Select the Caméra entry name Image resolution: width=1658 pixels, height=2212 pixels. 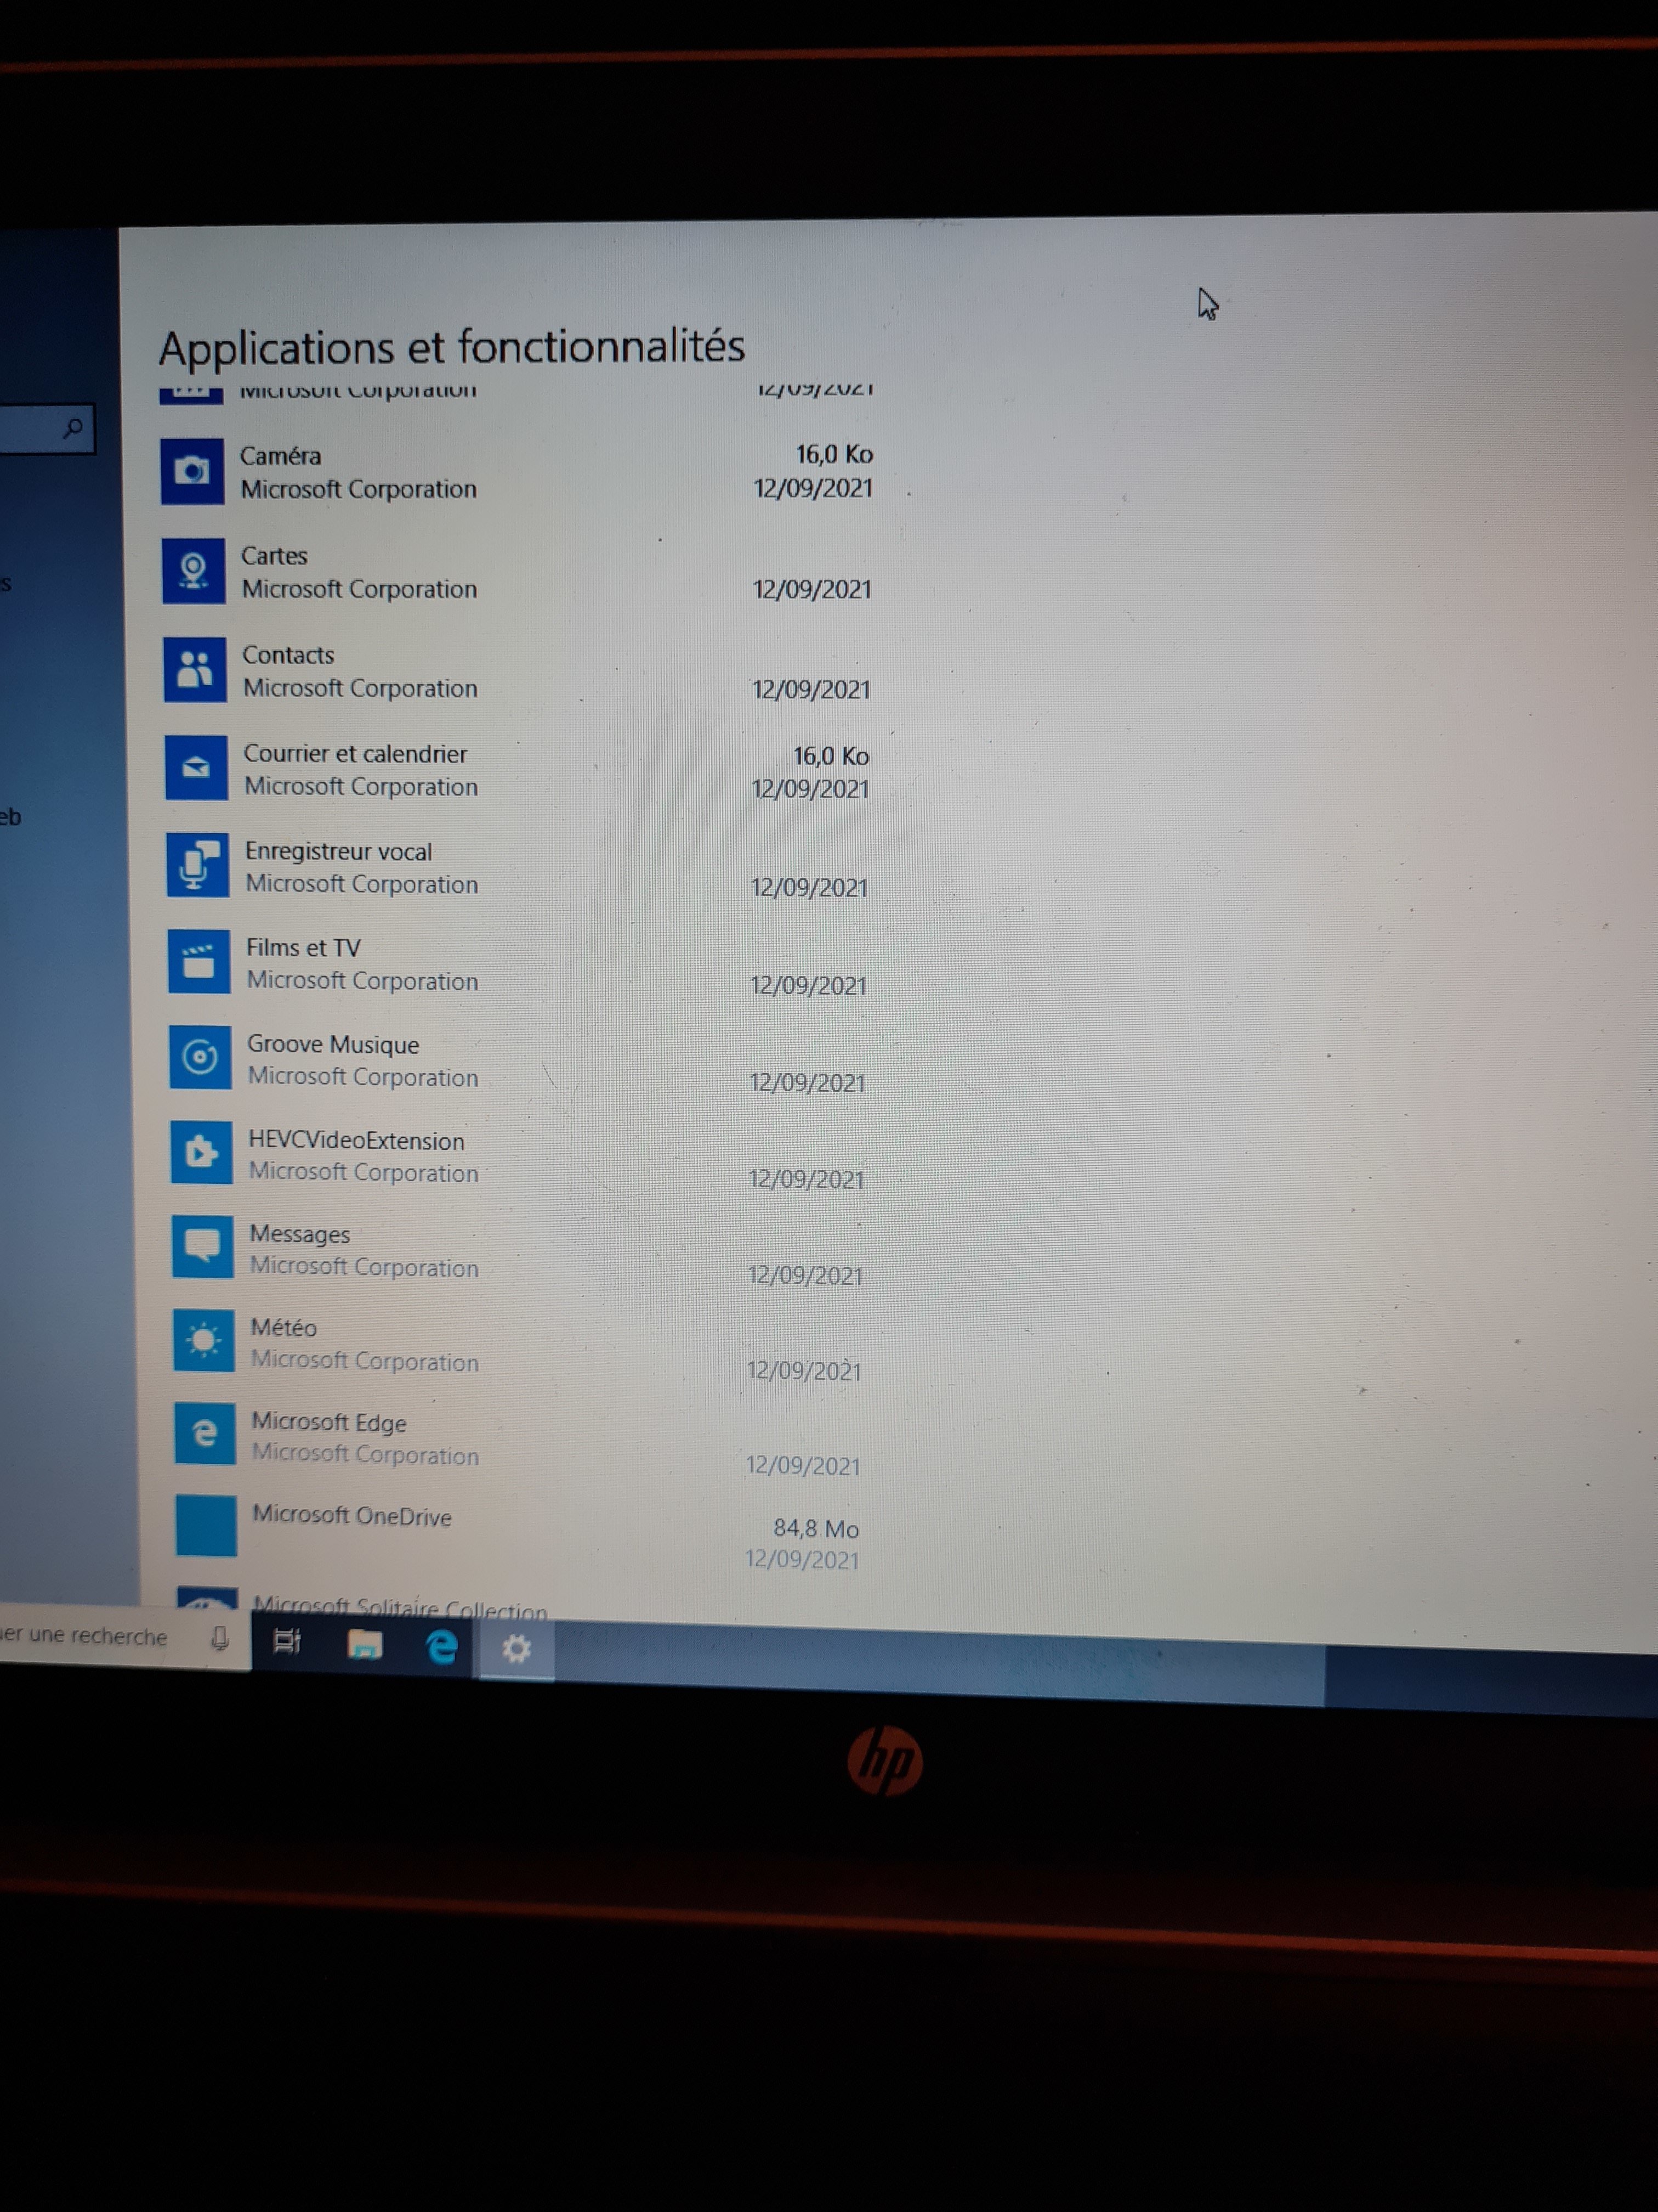[x=281, y=456]
